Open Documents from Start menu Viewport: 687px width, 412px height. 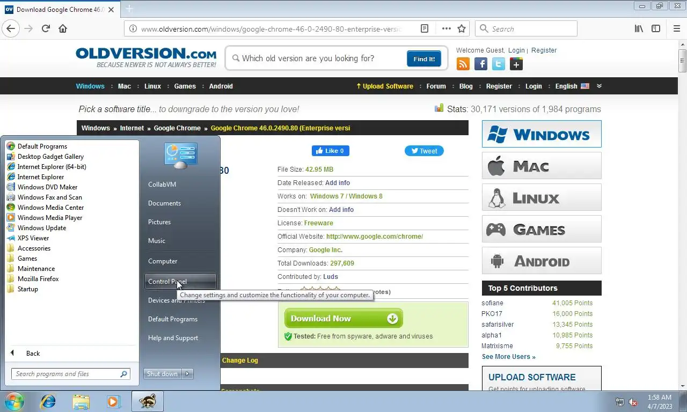coord(164,203)
